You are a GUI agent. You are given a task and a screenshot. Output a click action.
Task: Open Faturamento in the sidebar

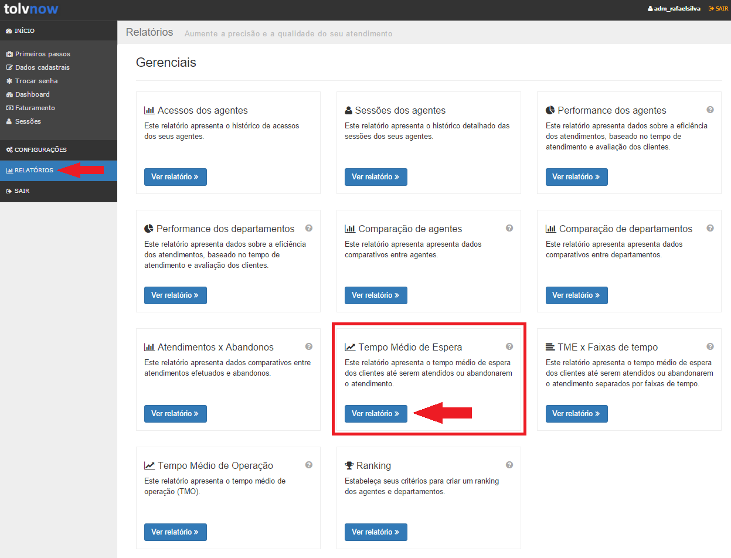click(30, 108)
